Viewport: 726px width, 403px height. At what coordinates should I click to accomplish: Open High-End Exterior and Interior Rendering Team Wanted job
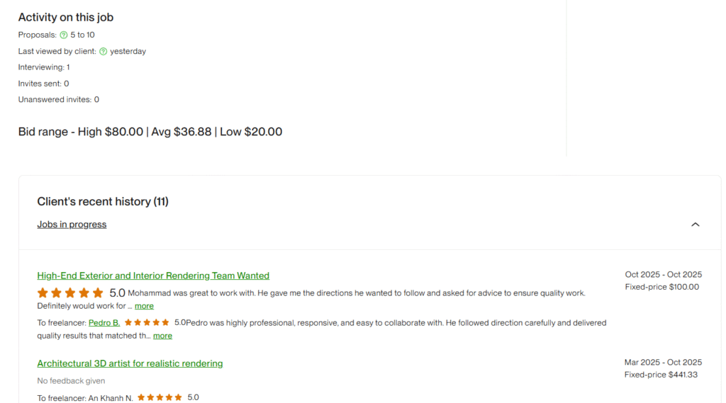[x=153, y=276]
